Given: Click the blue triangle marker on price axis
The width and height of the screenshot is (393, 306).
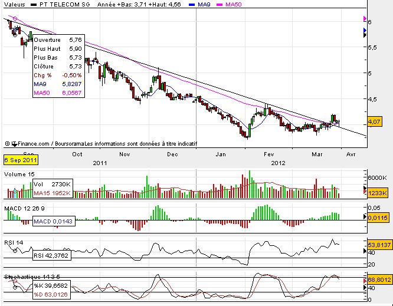Looking at the screenshot, I should point(365,30).
